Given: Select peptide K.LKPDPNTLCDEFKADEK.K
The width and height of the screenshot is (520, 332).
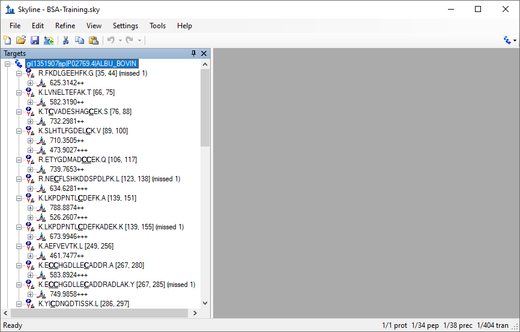Looking at the screenshot, I should click(x=111, y=227).
